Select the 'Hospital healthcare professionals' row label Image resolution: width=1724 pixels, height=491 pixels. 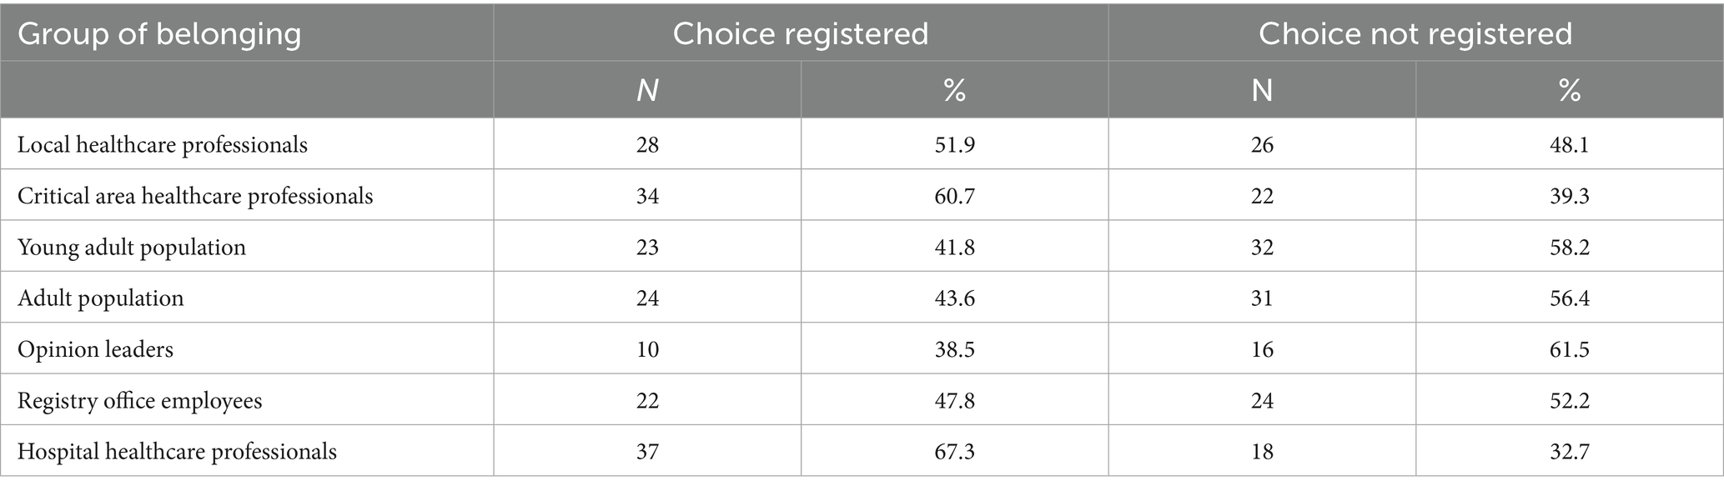[178, 452]
